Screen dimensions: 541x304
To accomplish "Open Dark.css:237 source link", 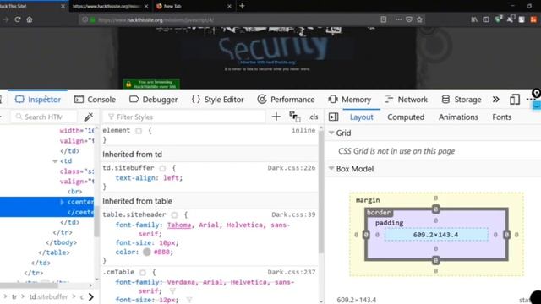I will pyautogui.click(x=291, y=272).
